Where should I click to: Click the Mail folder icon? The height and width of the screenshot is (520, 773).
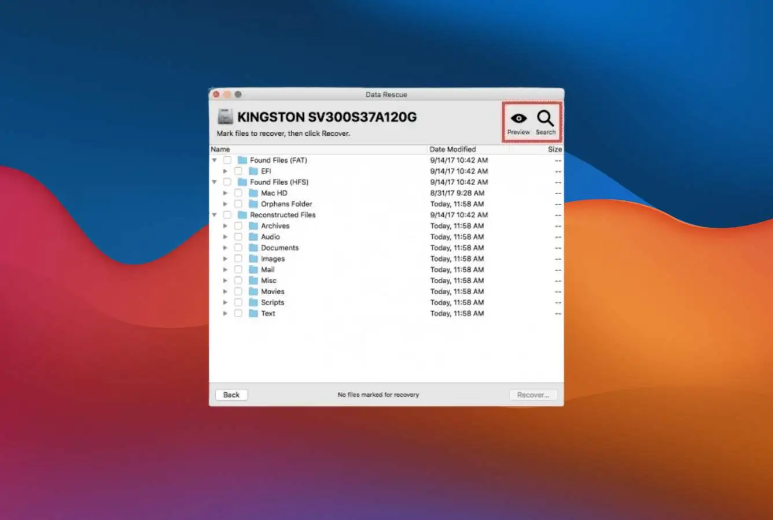[253, 270]
